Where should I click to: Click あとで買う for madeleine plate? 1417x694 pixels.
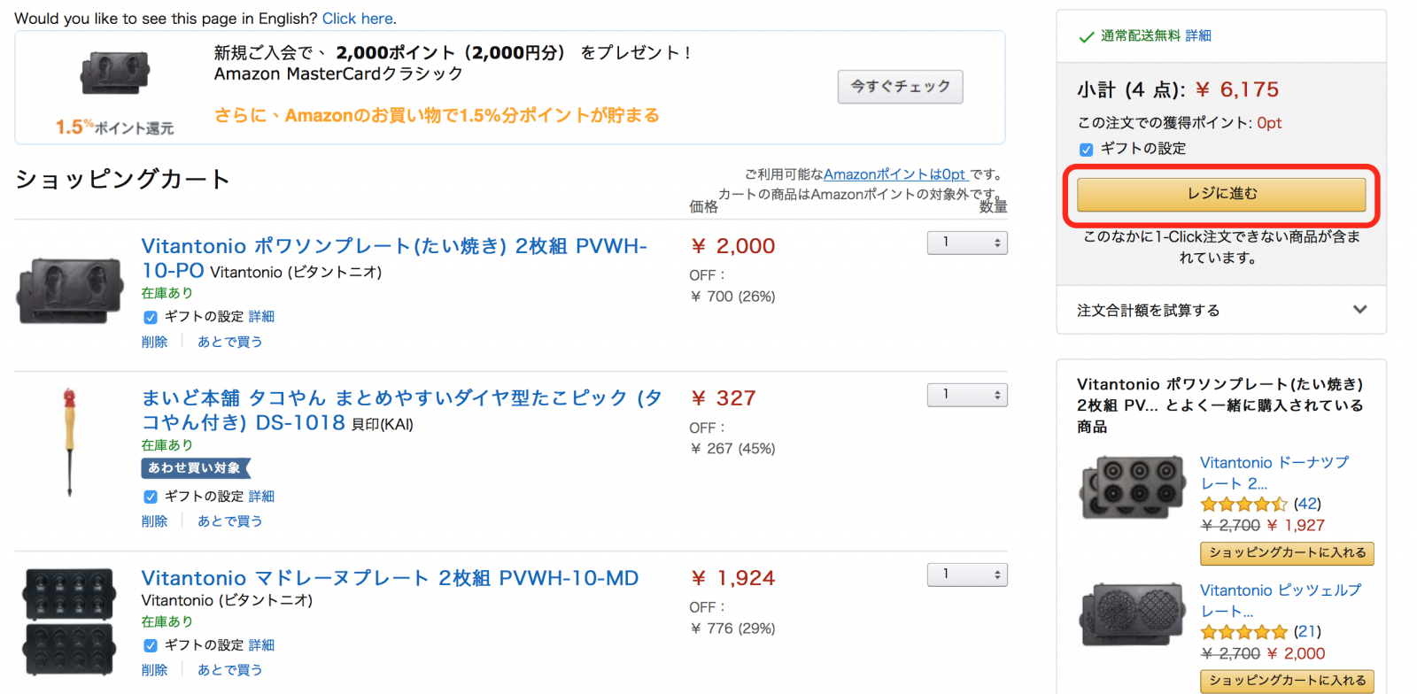229,670
